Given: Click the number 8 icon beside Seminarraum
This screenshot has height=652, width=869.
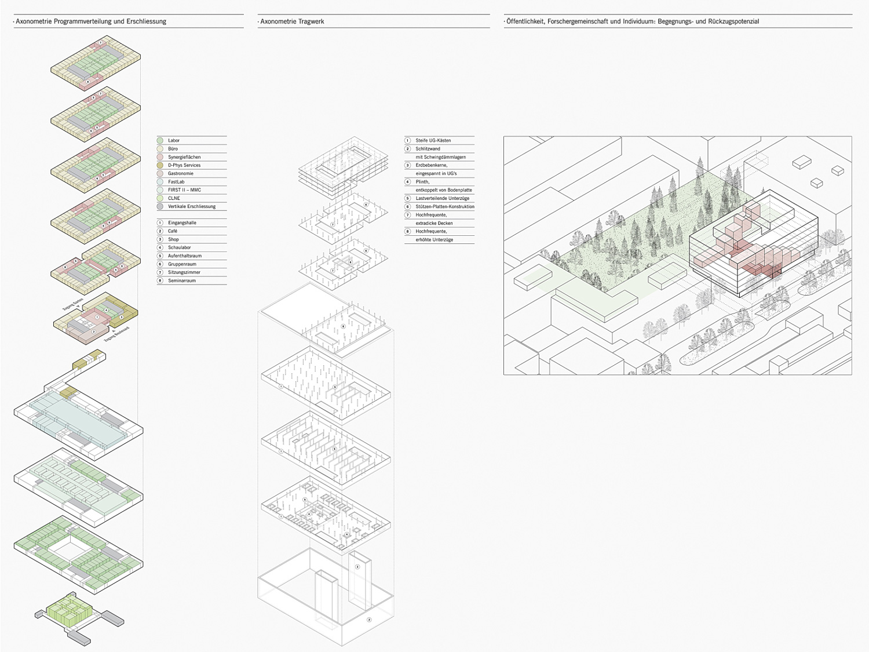Looking at the screenshot, I should pos(160,281).
